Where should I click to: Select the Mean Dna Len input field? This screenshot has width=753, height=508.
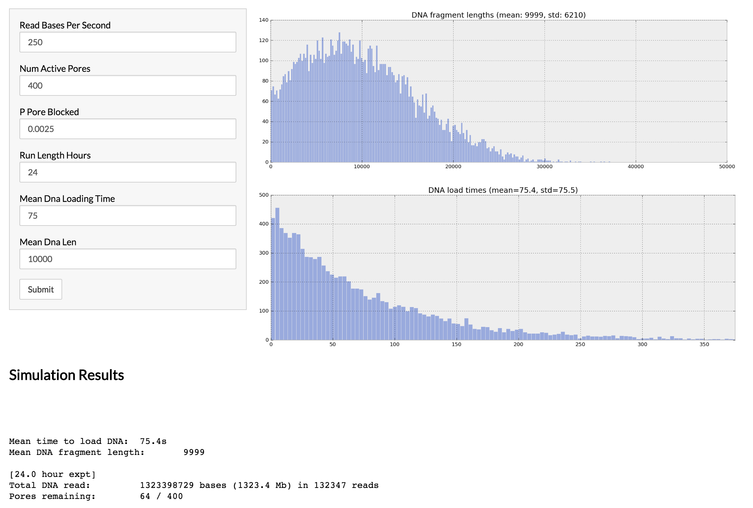127,259
